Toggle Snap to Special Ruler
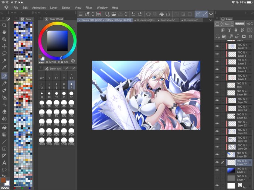The height and width of the screenshot is (190, 254). pyautogui.click(x=205, y=14)
